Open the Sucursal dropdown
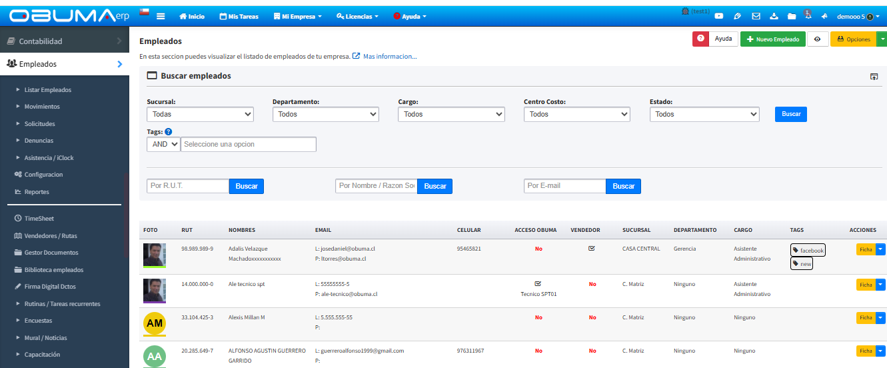 [200, 114]
